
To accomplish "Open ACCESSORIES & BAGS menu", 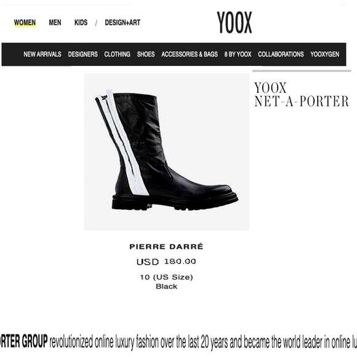I will pos(190,54).
